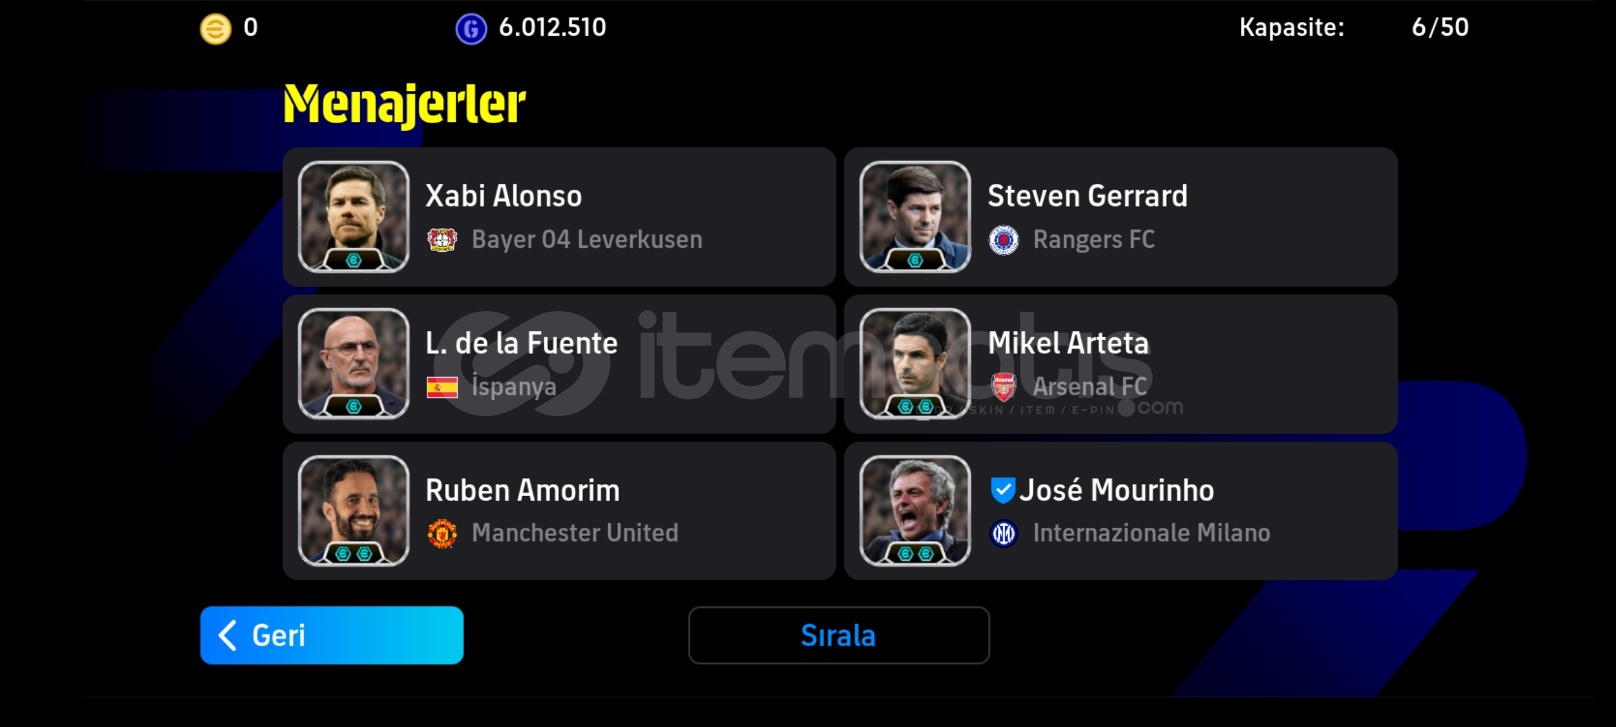Open the Ruben Amorim manager card
1616x727 pixels.
(x=560, y=511)
